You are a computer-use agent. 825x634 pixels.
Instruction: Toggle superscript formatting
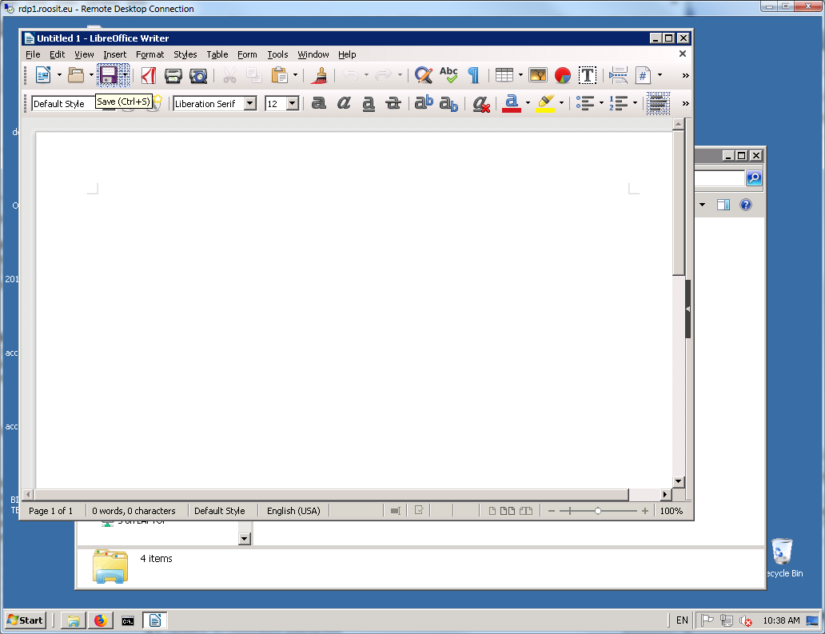(424, 102)
